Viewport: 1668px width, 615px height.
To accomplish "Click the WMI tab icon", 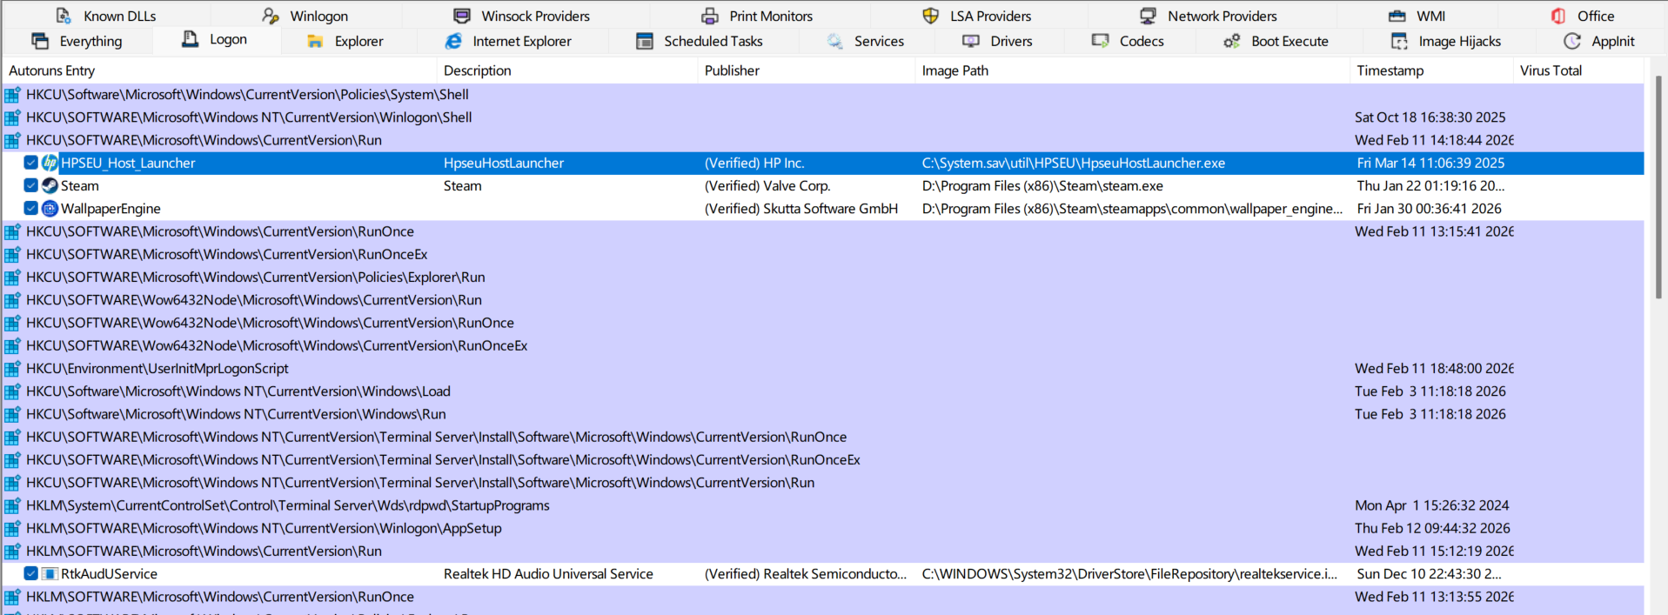I will 1397,16.
